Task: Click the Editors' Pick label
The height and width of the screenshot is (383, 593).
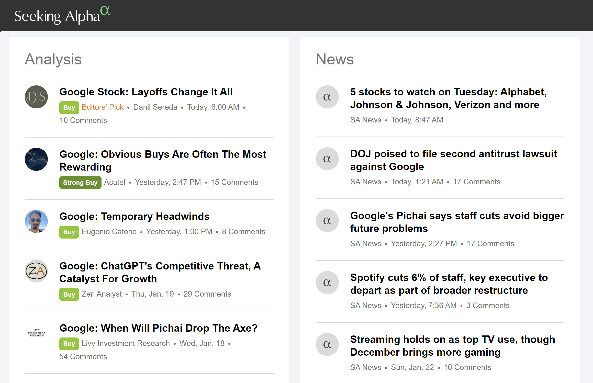Action: pos(103,107)
